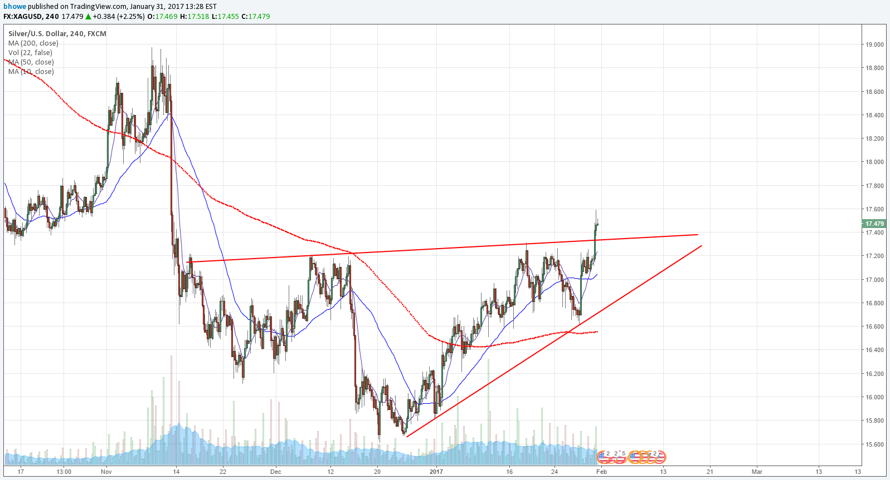The height and width of the screenshot is (480, 890).
Task: Click the O:17.469 open value
Action: point(162,16)
